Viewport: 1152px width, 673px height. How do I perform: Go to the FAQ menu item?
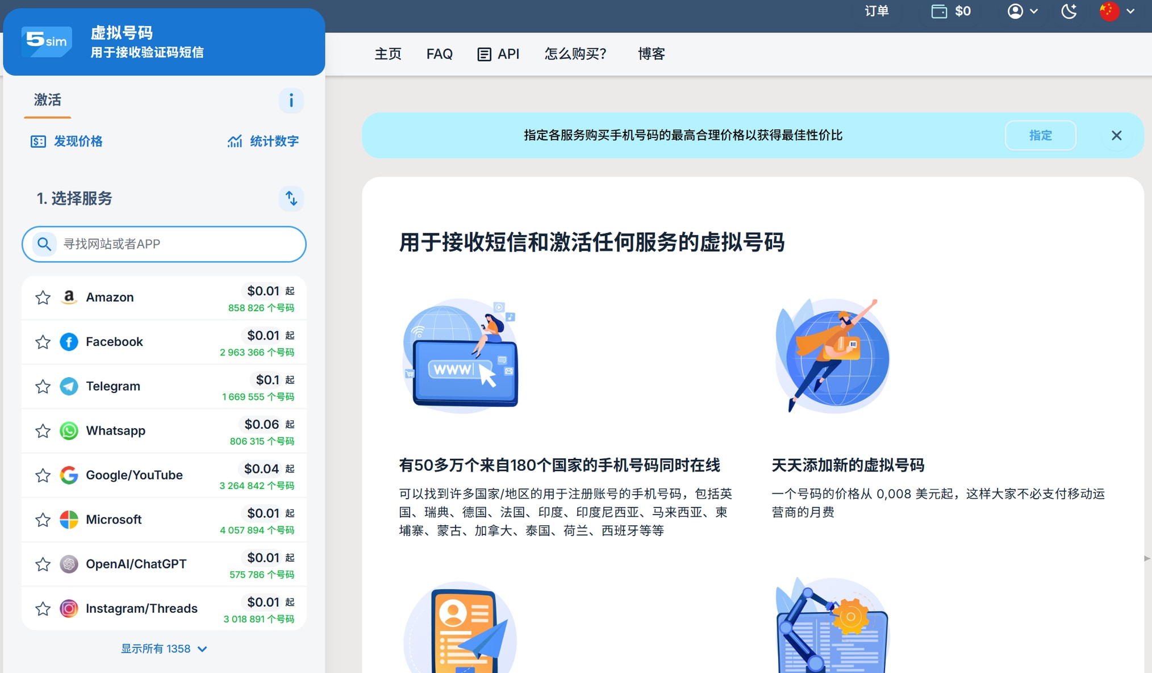[x=439, y=54]
